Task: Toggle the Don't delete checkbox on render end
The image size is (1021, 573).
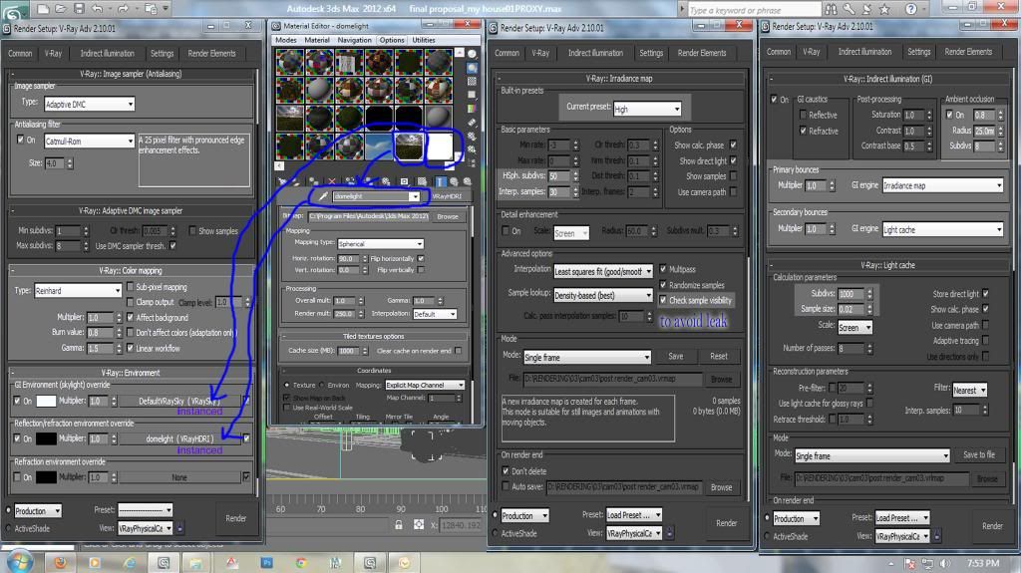Action: (506, 470)
